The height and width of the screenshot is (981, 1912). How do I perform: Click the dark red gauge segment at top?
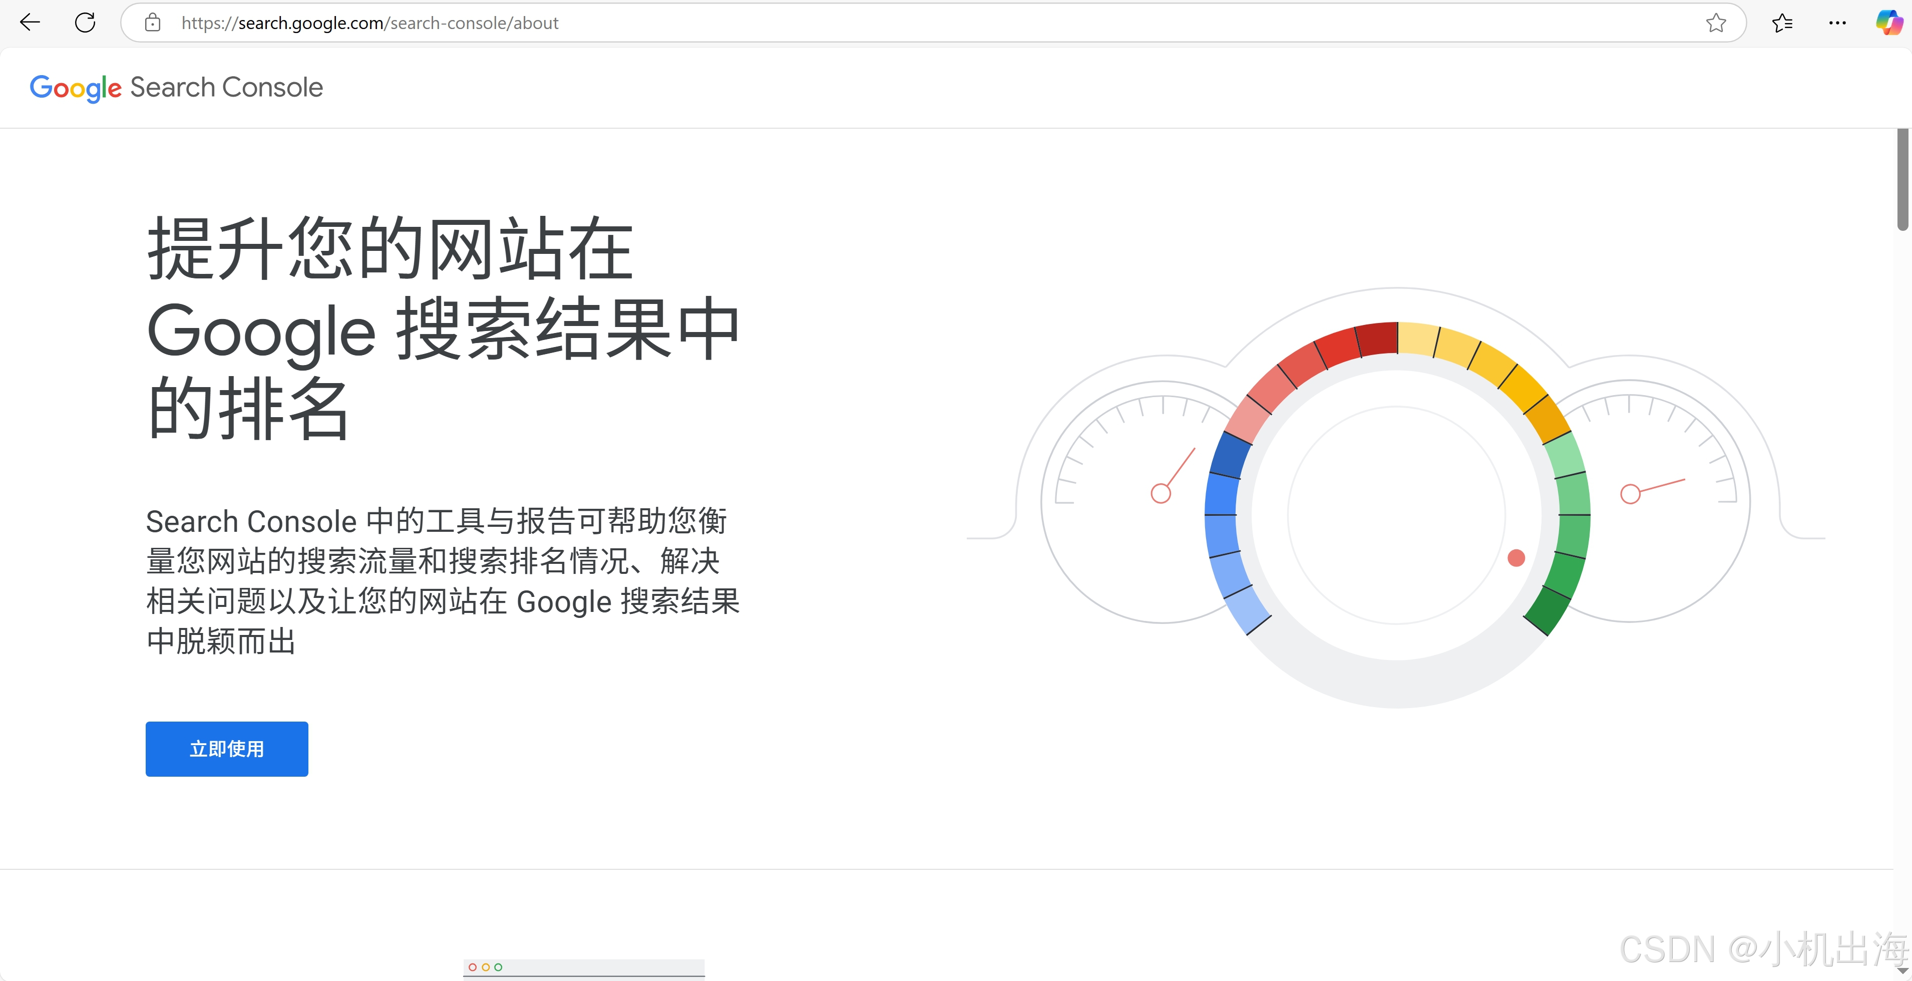click(x=1378, y=339)
